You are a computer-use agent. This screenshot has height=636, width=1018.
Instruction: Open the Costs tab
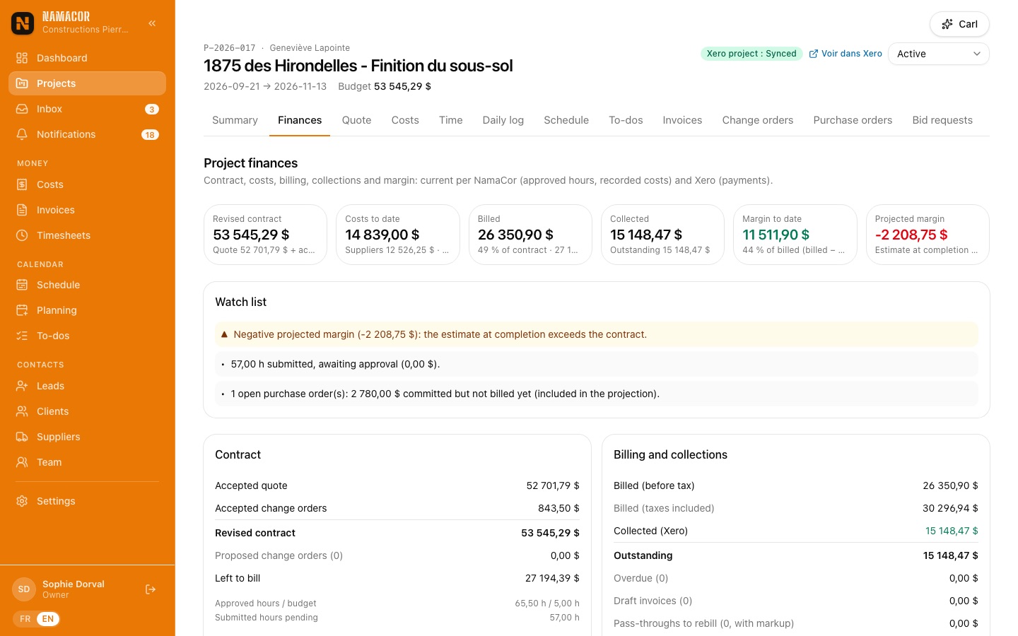(405, 120)
